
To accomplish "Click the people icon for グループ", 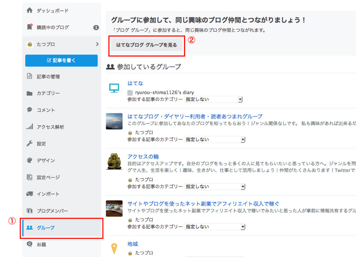I will [x=30, y=227].
